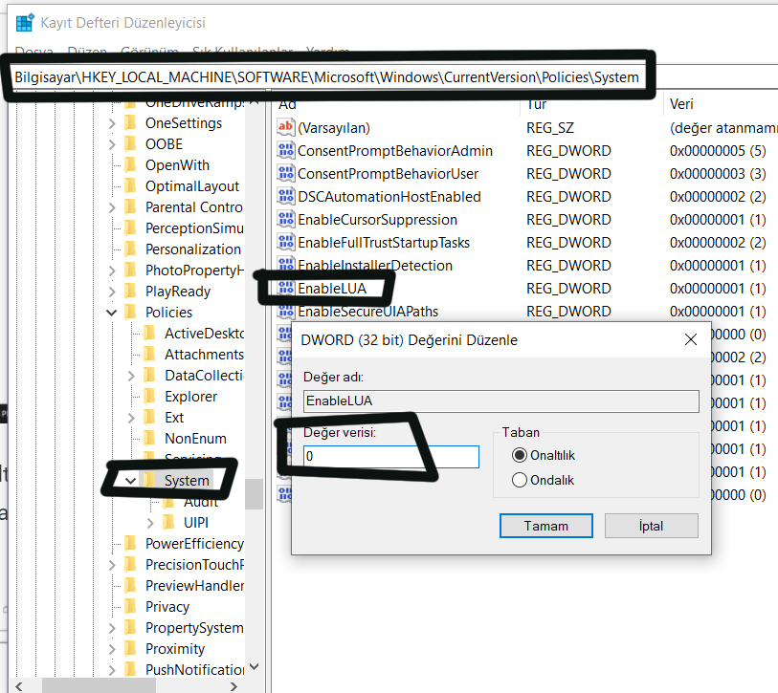Viewport: 778px width, 693px height.
Task: Click the tree pane vertical scrollbar thumb
Action: tap(254, 494)
